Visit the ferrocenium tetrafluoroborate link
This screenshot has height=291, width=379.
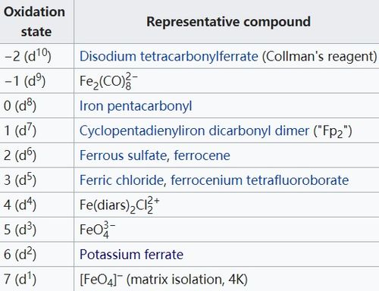(260, 180)
